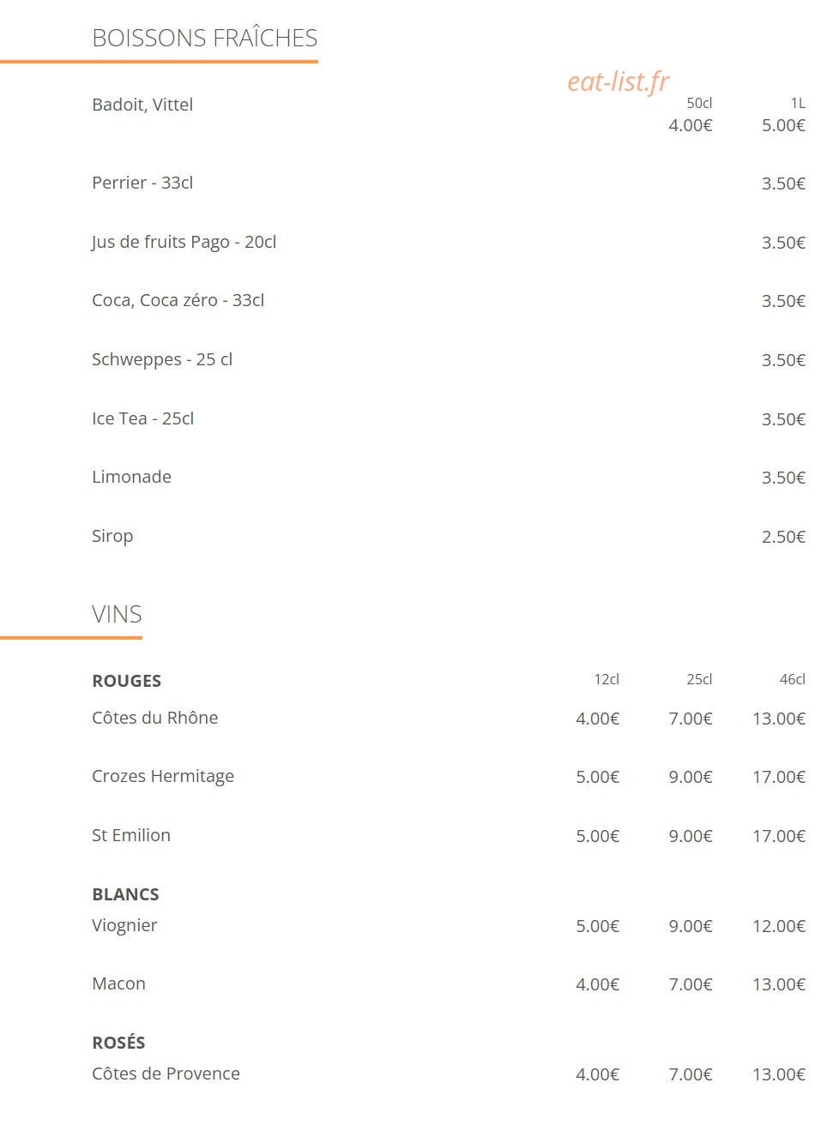This screenshot has height=1125, width=827.
Task: Select the Viognier 12.00€ price
Action: click(x=779, y=926)
